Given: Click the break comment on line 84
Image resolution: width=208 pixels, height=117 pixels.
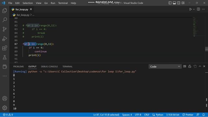Looking at the screenshot, I should tap(41, 33).
